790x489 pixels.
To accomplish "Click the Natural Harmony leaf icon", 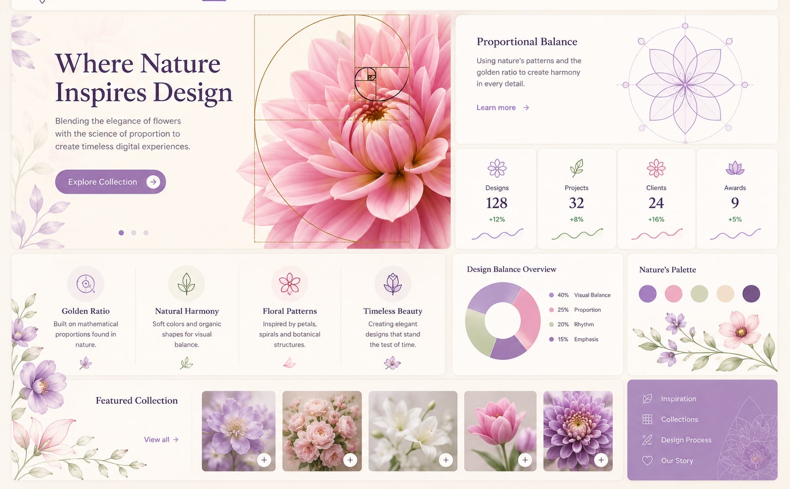I will click(187, 283).
